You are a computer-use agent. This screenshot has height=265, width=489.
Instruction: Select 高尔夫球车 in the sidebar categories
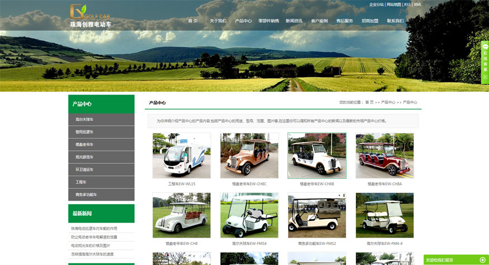pos(101,120)
